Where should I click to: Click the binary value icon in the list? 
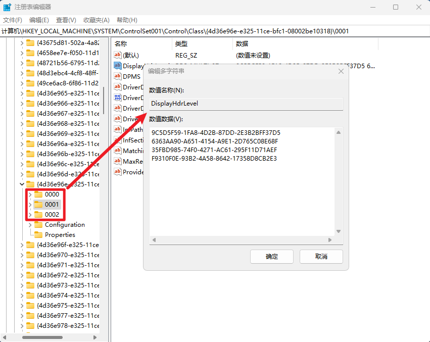118,97
